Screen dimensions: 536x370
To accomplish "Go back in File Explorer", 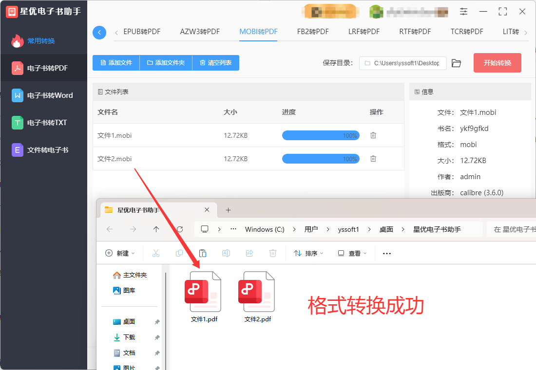I will [110, 229].
